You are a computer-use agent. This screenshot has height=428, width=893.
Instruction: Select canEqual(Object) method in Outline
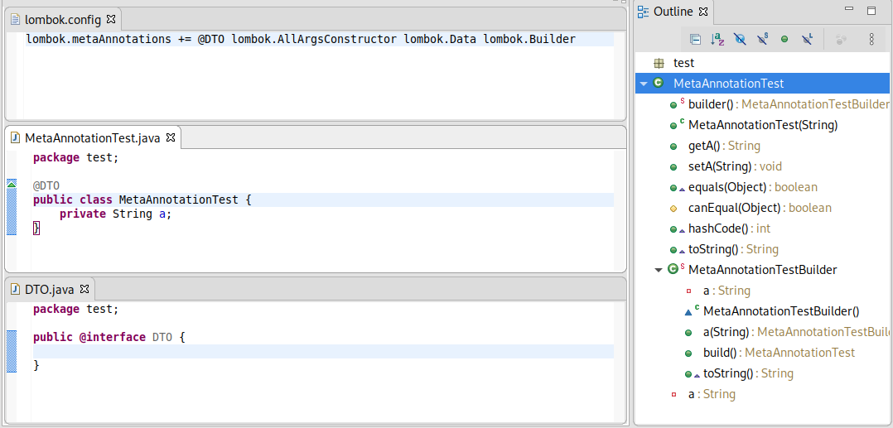pos(760,208)
